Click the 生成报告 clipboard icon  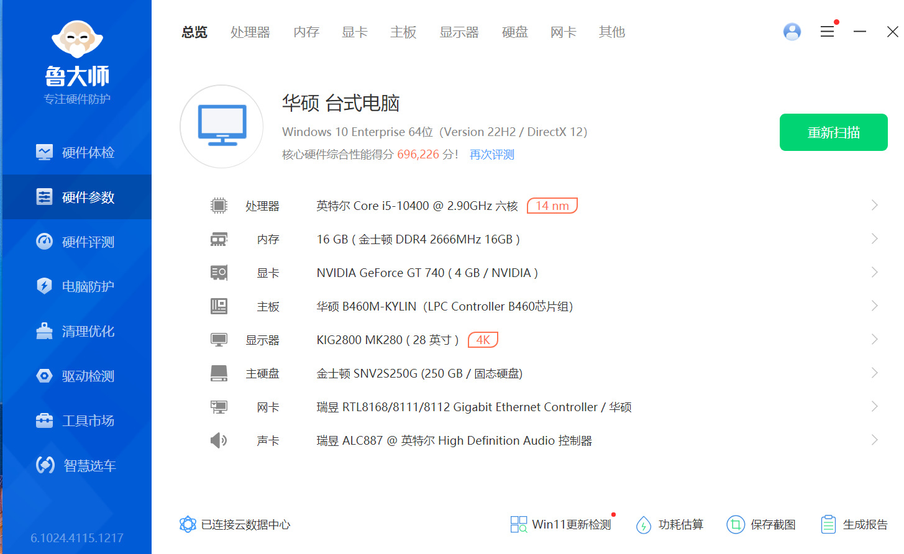click(828, 525)
